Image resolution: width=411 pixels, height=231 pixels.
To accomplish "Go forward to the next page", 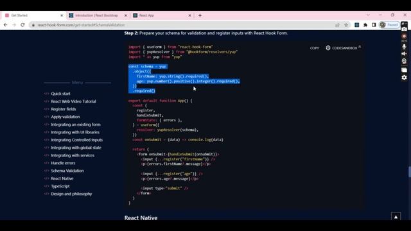I will point(14,25).
